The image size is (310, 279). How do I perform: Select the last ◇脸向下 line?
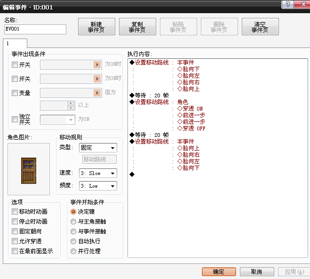coord(188,168)
